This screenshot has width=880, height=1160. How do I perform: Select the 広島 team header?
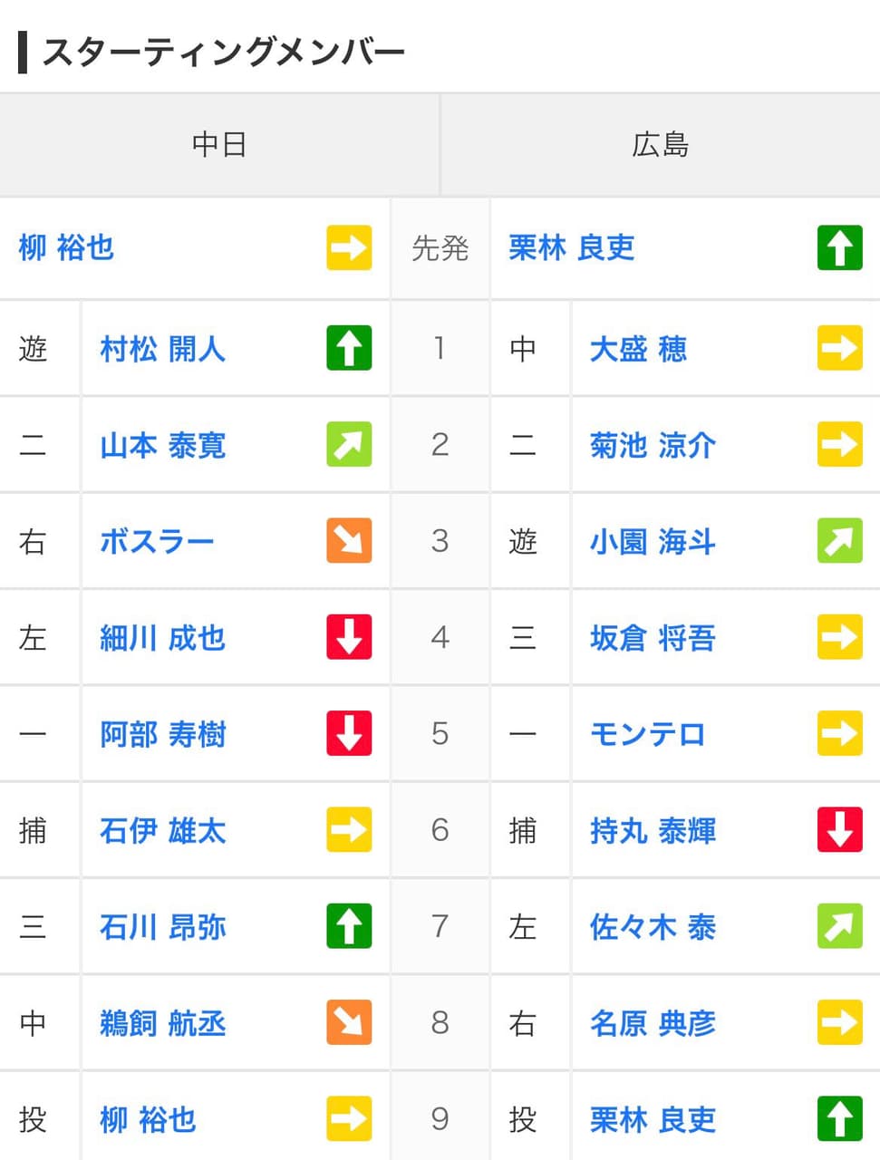click(661, 144)
